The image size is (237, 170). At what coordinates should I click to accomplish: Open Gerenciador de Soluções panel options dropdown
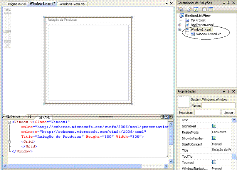click(x=224, y=3)
